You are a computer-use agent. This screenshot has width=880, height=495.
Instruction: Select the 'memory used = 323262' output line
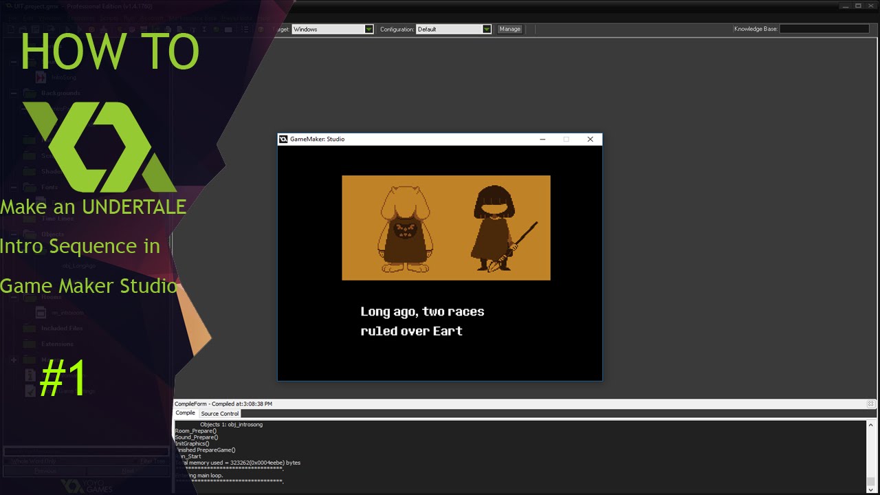pyautogui.click(x=238, y=463)
